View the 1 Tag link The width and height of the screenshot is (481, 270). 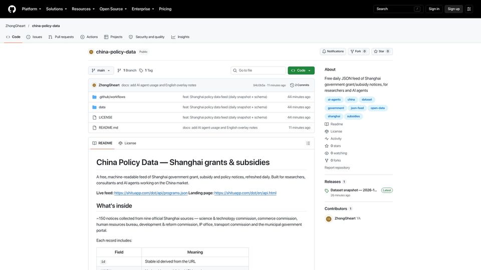point(146,70)
